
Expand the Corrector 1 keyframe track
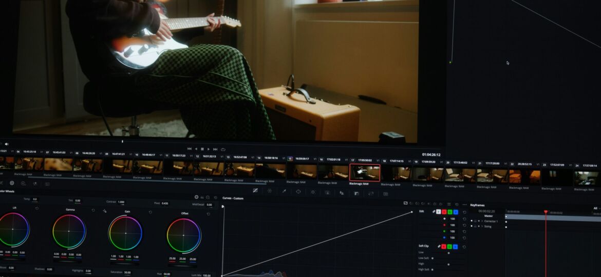[482, 221]
